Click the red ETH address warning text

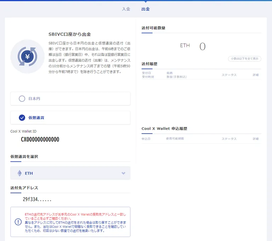coord(75,216)
